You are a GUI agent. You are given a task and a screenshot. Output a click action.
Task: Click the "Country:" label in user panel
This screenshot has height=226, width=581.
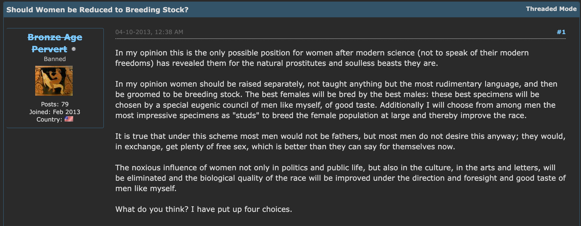coord(49,119)
